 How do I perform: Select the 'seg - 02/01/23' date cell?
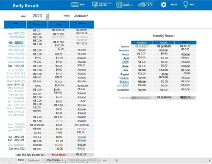point(16,33)
